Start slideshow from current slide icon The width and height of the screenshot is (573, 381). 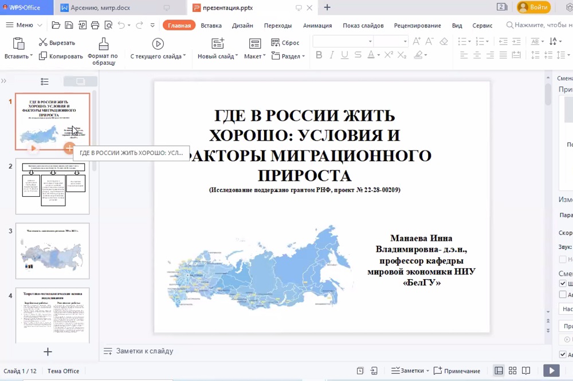tap(158, 43)
